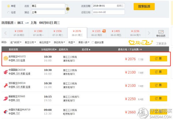Click the Capital Airlines JD5665 logo
Image resolution: width=173 pixels, height=120 pixels.
pyautogui.click(x=6, y=99)
